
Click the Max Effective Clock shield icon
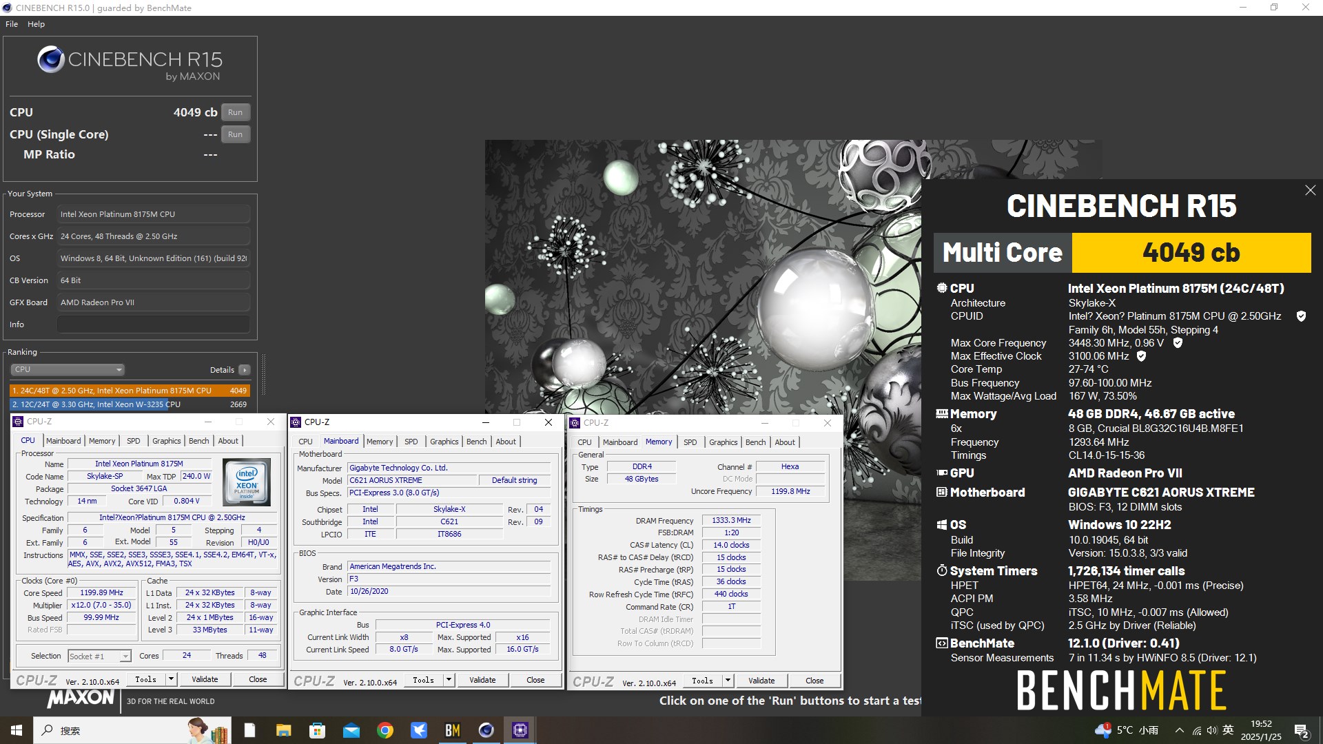click(1141, 356)
